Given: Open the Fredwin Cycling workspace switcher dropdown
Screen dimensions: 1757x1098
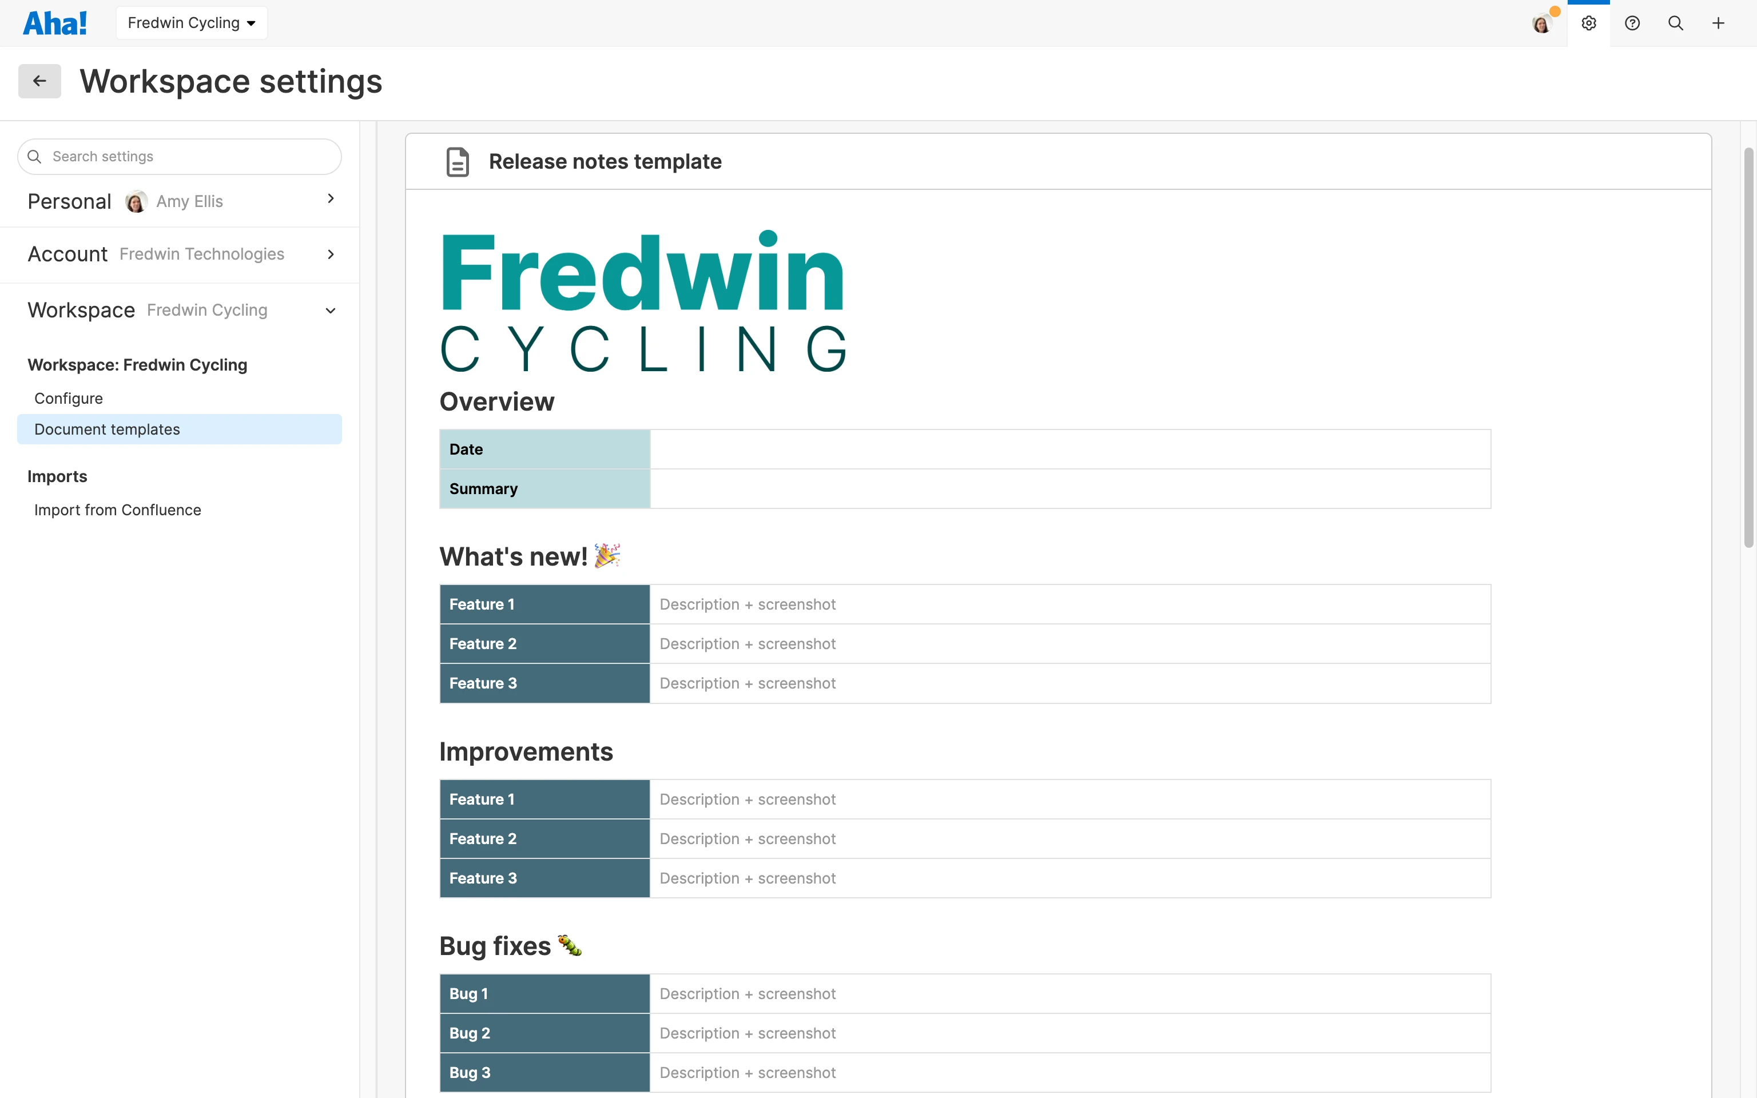Looking at the screenshot, I should (191, 22).
